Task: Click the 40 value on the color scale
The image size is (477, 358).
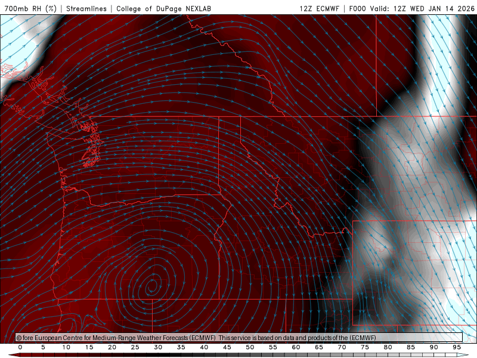Action: click(x=204, y=347)
